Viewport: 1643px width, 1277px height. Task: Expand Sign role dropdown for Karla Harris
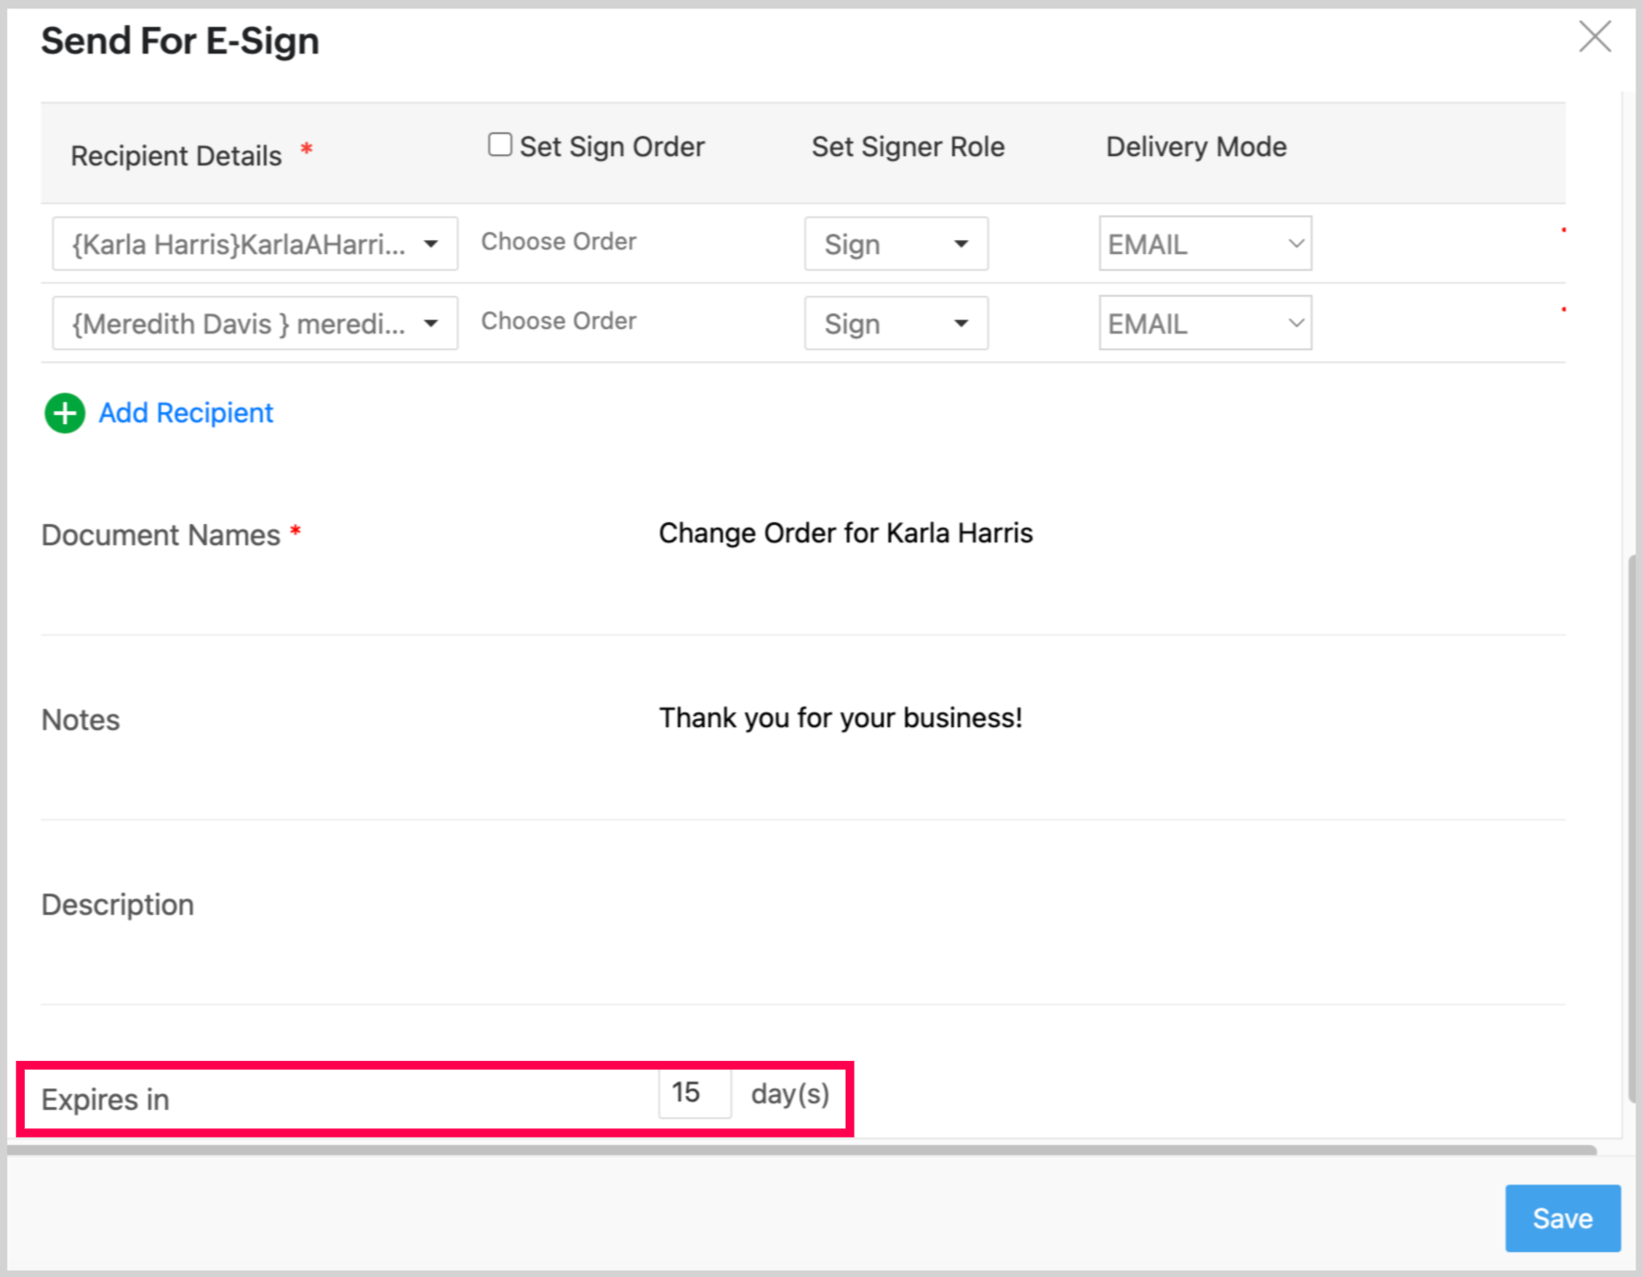coord(895,244)
